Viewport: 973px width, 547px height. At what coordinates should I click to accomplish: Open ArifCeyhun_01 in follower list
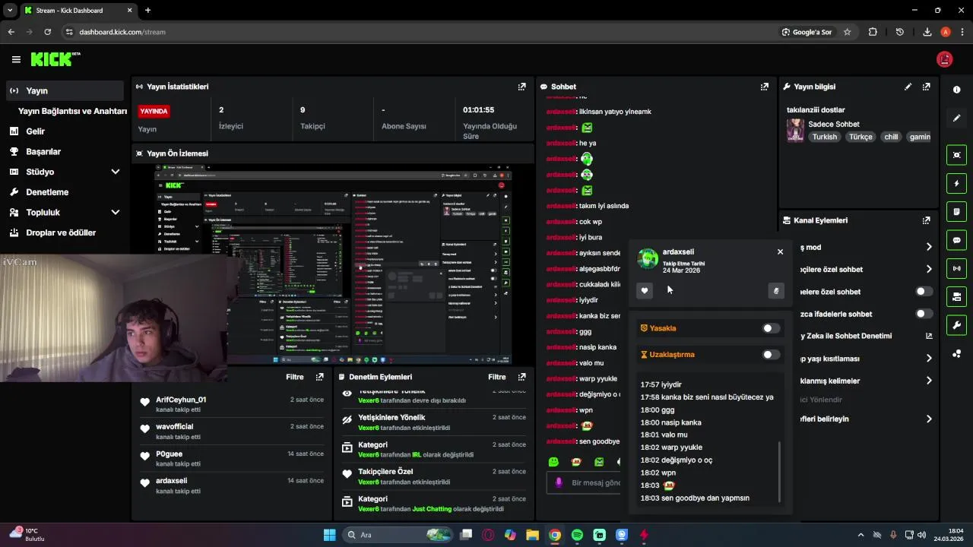click(181, 400)
